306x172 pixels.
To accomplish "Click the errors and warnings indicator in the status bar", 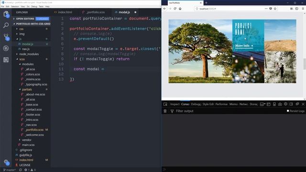I will click(30, 170).
